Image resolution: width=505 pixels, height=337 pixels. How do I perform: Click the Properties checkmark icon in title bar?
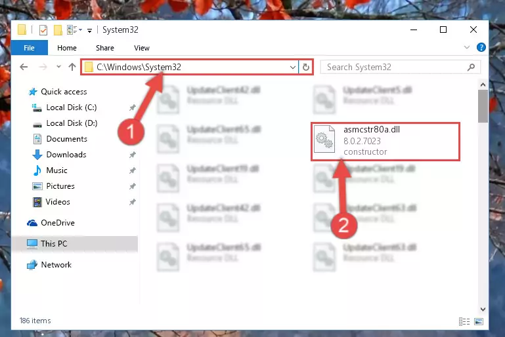[43, 30]
